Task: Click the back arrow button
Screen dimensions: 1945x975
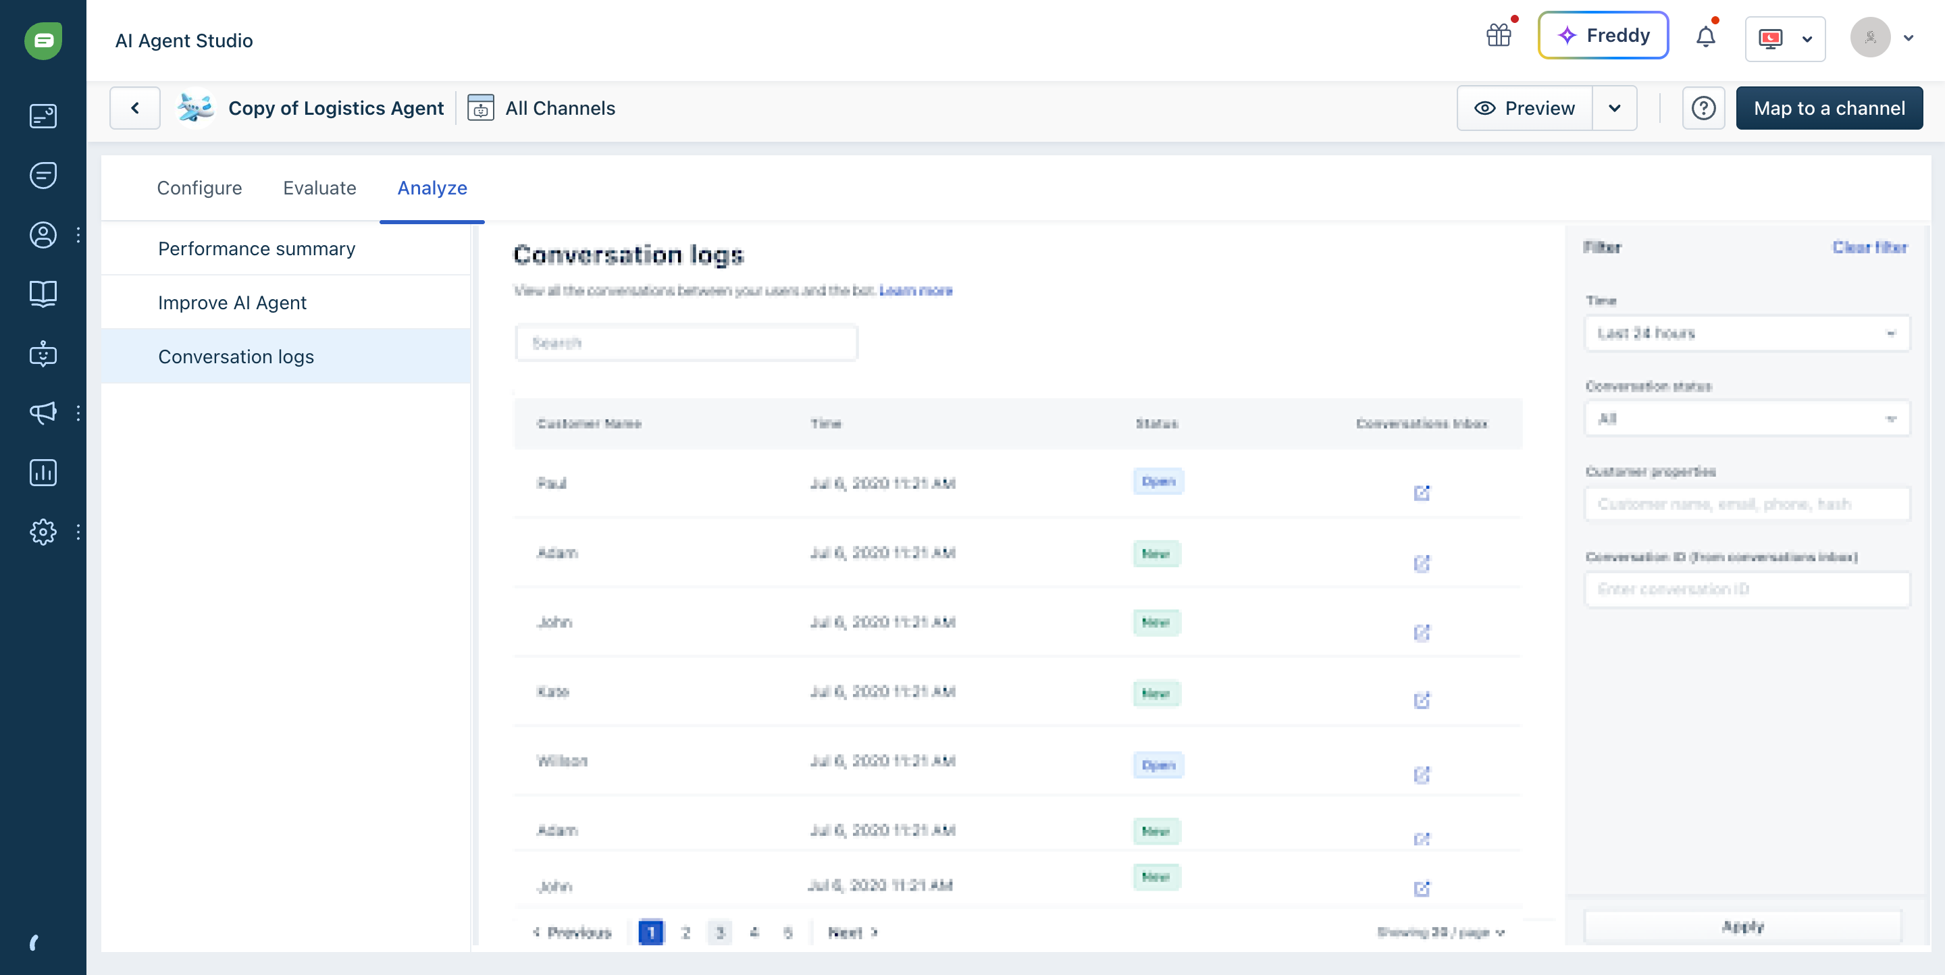Action: coord(135,109)
